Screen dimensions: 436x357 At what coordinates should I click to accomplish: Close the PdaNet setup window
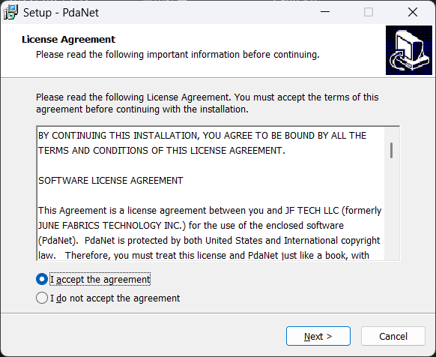413,12
